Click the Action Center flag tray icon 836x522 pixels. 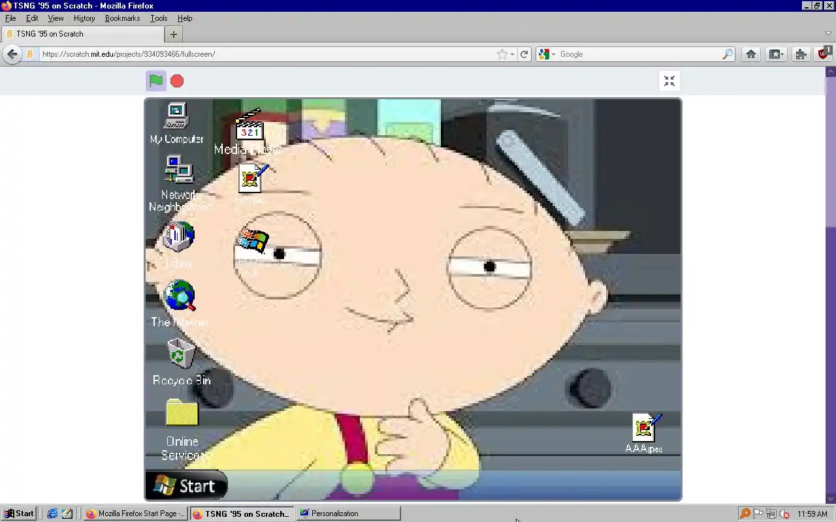point(758,514)
